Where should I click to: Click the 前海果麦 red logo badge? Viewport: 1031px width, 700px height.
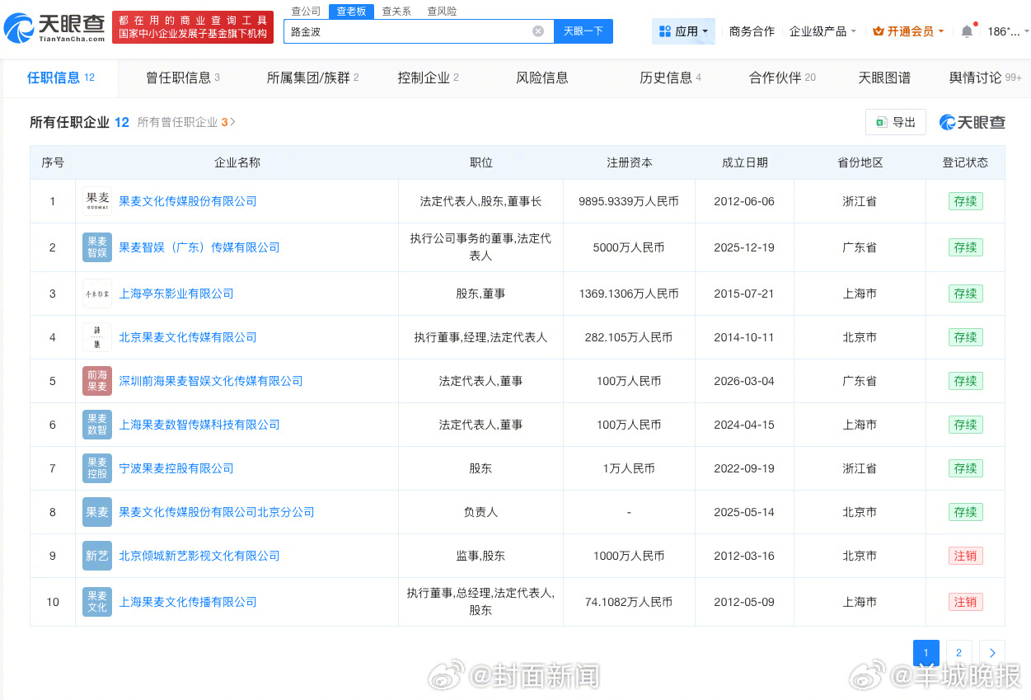[x=96, y=381]
